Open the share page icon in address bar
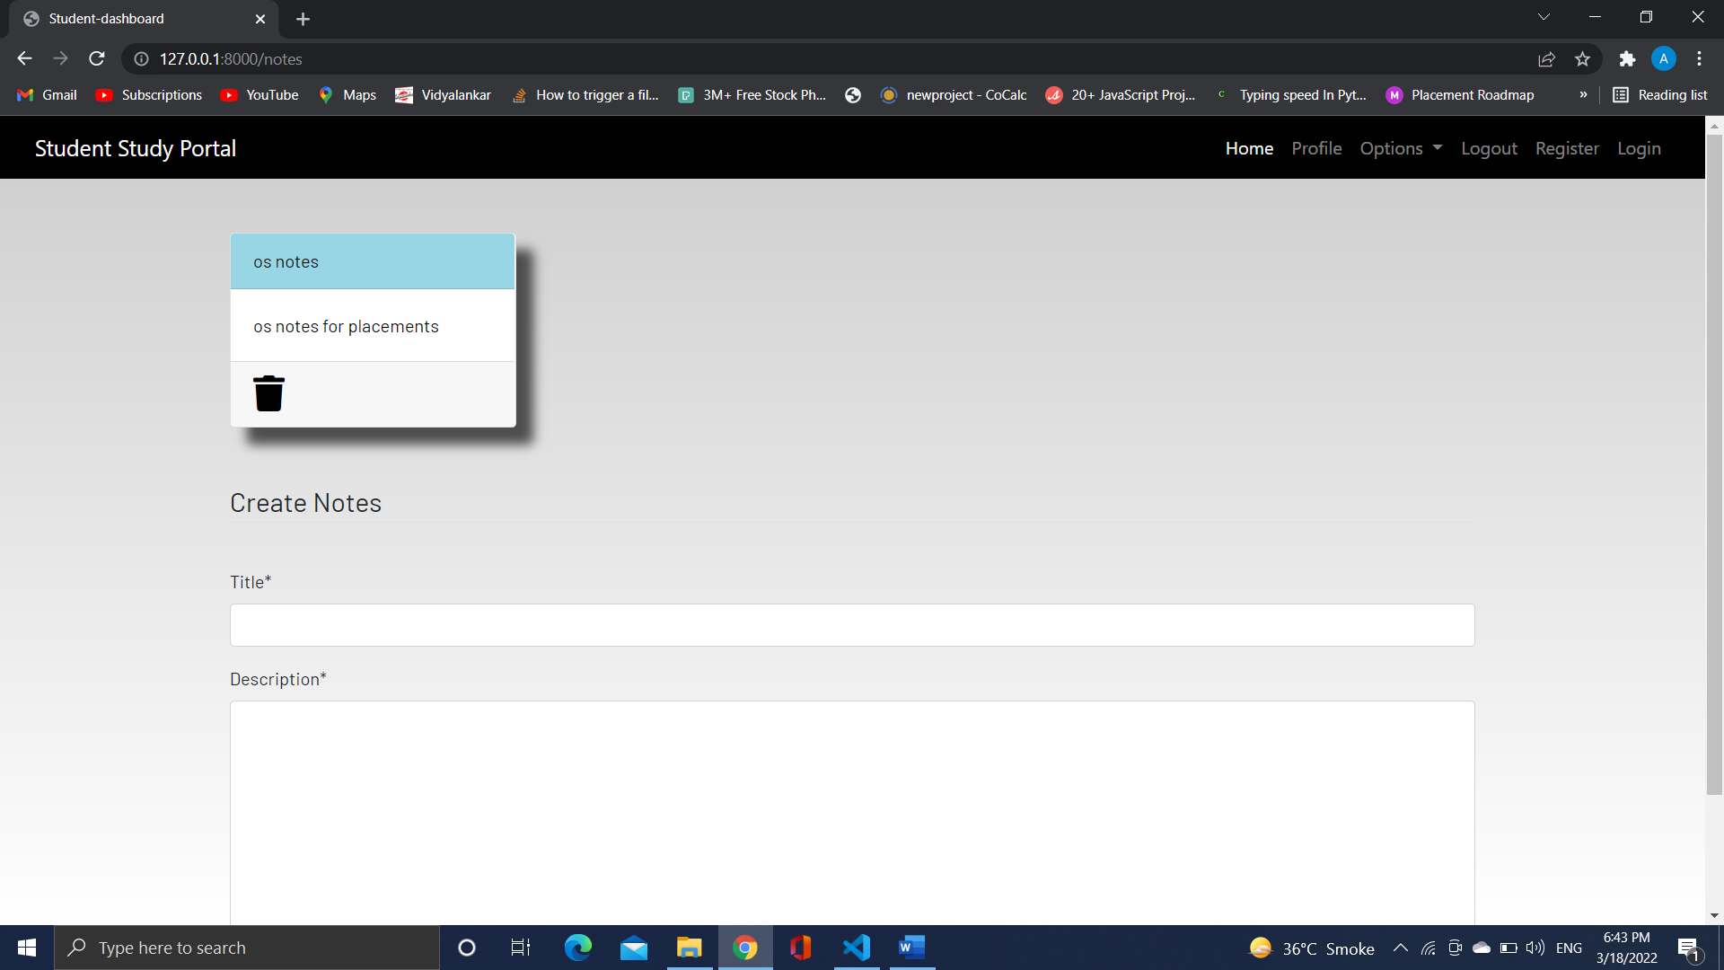This screenshot has height=970, width=1724. 1546,59
